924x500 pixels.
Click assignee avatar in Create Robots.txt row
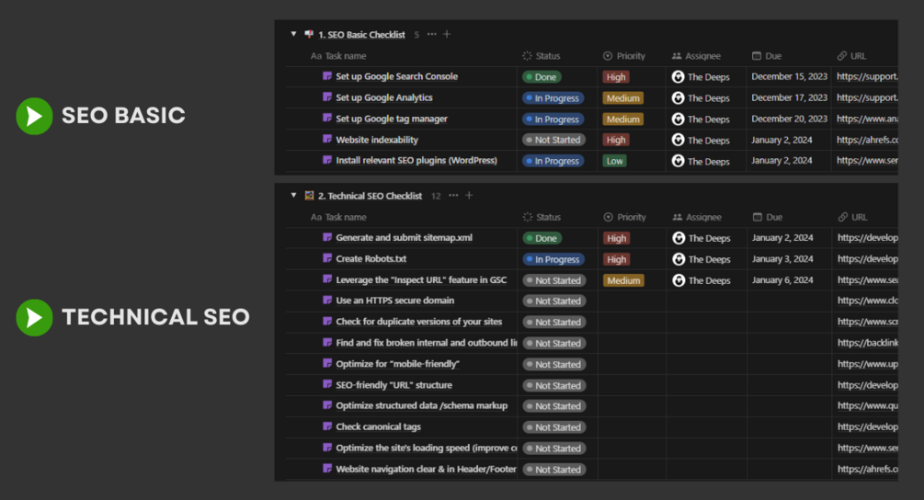(x=679, y=259)
